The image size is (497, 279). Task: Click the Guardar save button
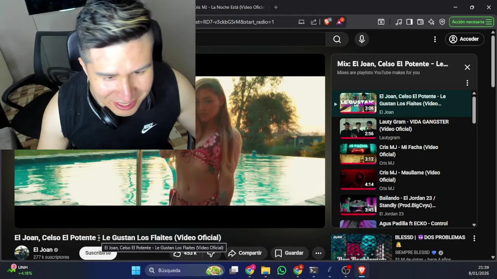(289, 253)
